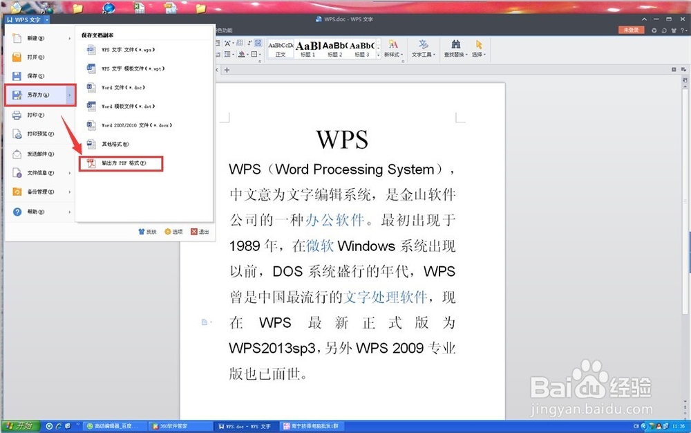691x433 pixels.
Task: Click the 新建 blank page icon
Action: [17, 38]
